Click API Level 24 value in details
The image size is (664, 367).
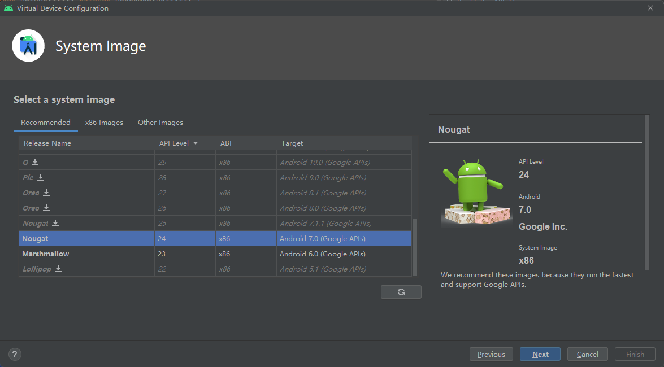tap(524, 174)
